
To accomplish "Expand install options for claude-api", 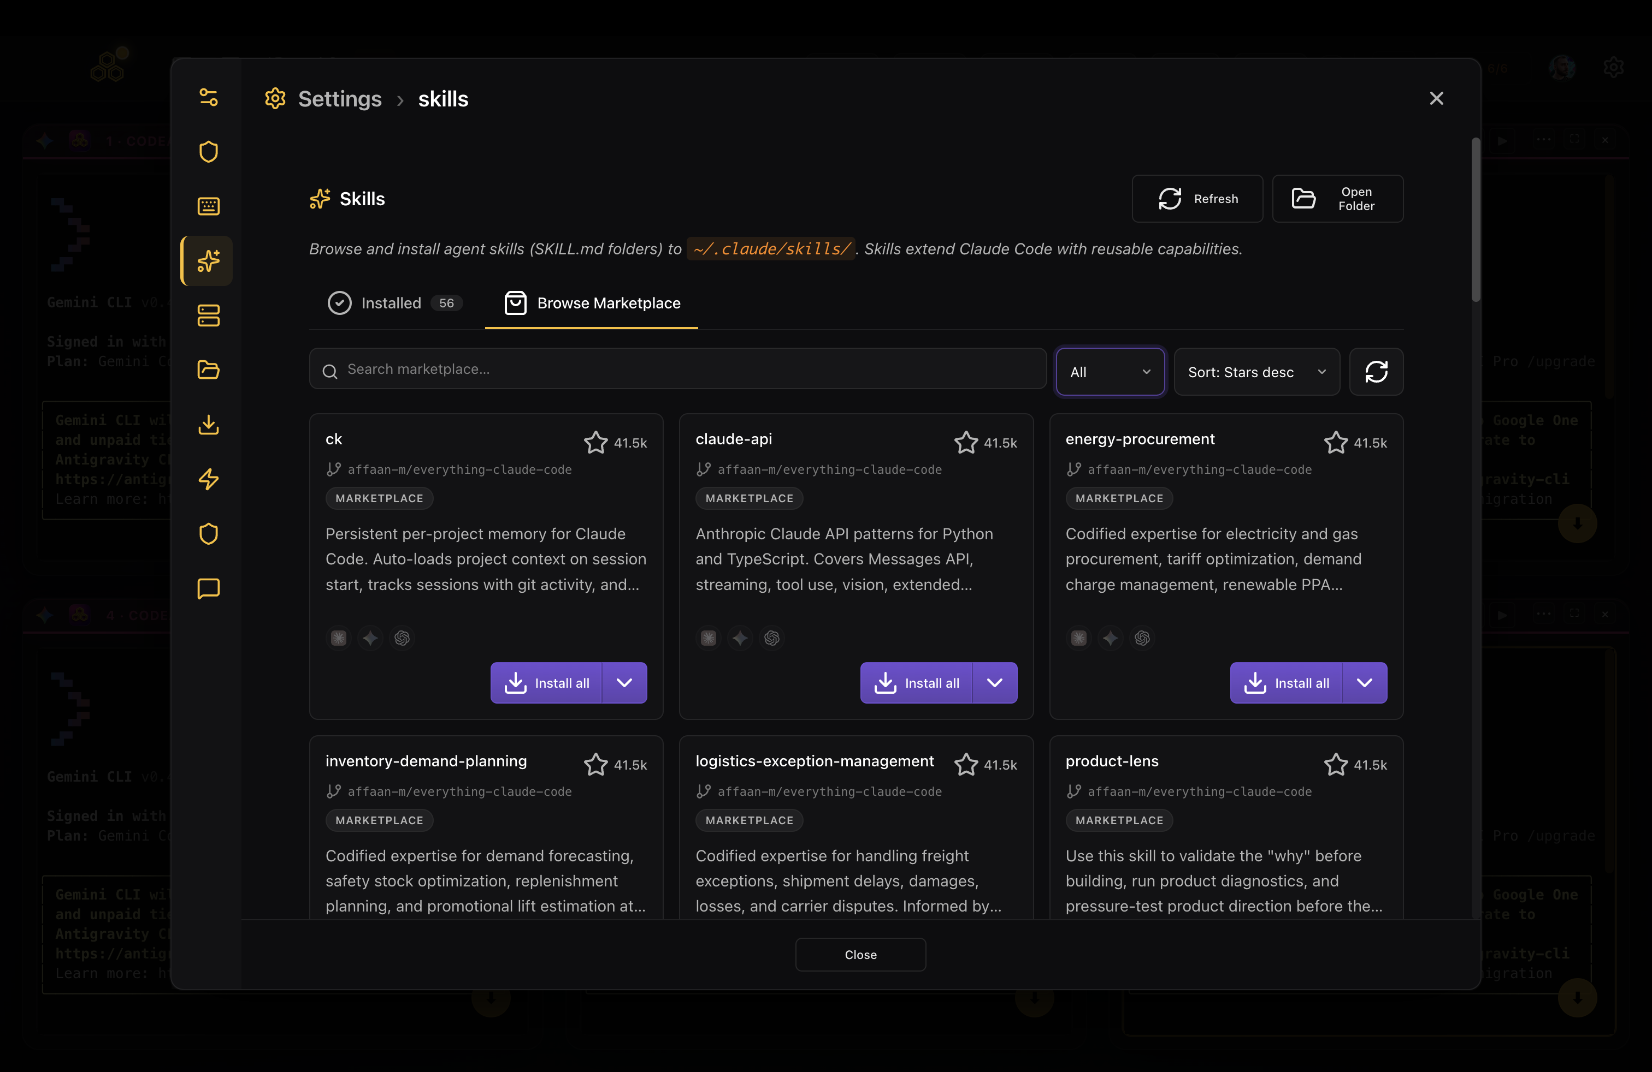I will [x=995, y=683].
